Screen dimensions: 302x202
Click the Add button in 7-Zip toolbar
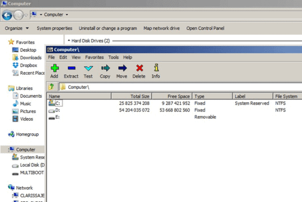pos(55,71)
